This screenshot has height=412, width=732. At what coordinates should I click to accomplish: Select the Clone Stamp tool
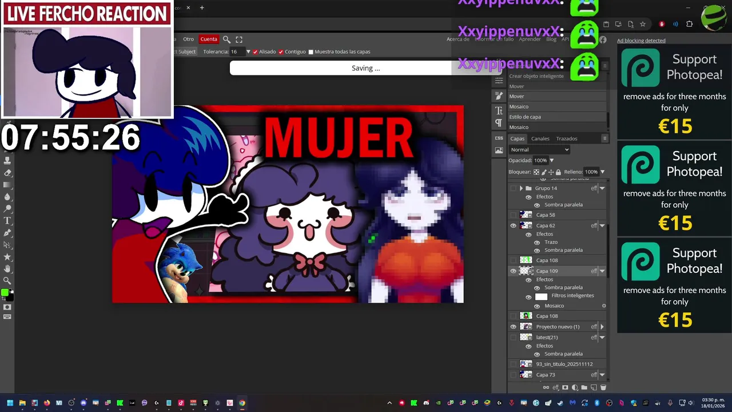pyautogui.click(x=7, y=160)
